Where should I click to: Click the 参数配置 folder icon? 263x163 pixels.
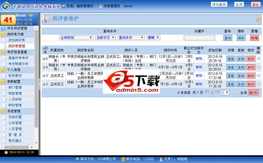[x=3, y=81]
